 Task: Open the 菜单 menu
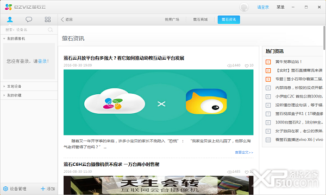click(280, 7)
